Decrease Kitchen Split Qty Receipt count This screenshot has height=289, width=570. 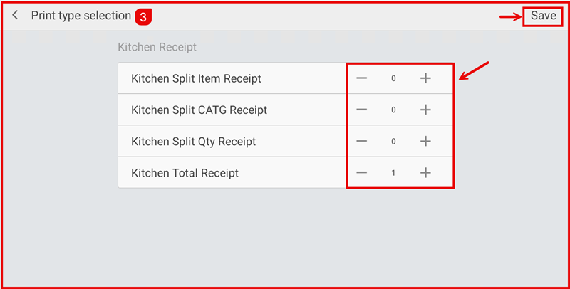pyautogui.click(x=362, y=141)
